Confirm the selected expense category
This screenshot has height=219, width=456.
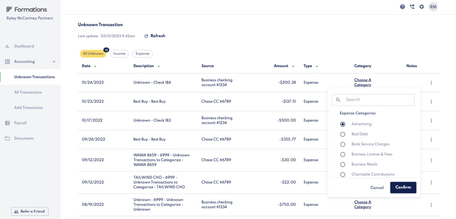tap(403, 187)
